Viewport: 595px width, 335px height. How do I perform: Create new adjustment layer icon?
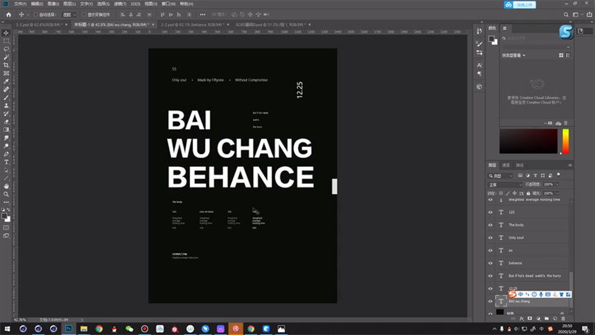click(x=538, y=319)
